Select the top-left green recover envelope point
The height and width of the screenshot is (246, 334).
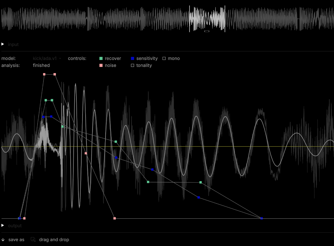click(46, 100)
